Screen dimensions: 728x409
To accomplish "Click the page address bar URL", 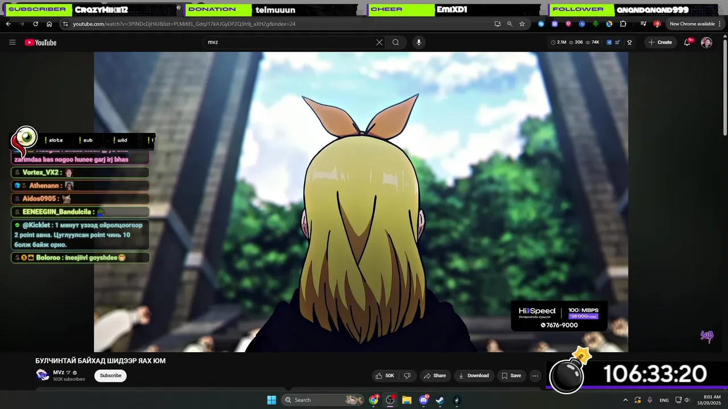I will click(184, 24).
